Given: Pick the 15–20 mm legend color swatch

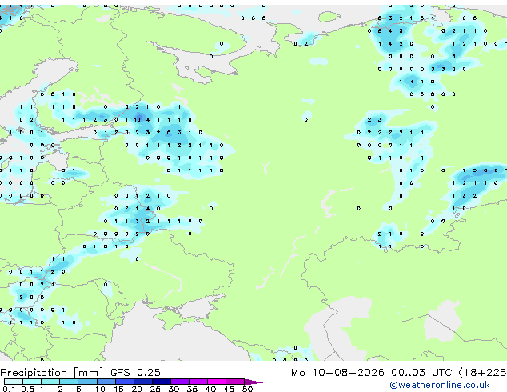Looking at the screenshot, I should (x=124, y=382).
